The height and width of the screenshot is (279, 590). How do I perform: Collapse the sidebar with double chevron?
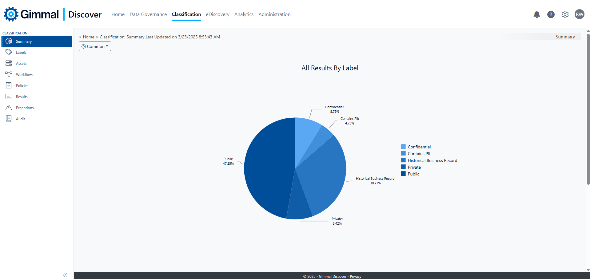tap(65, 275)
